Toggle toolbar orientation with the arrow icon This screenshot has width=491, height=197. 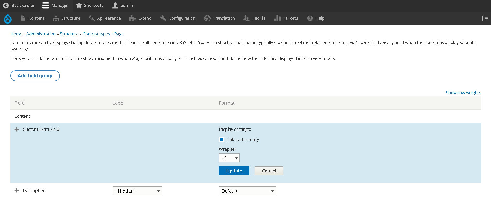[x=485, y=18]
